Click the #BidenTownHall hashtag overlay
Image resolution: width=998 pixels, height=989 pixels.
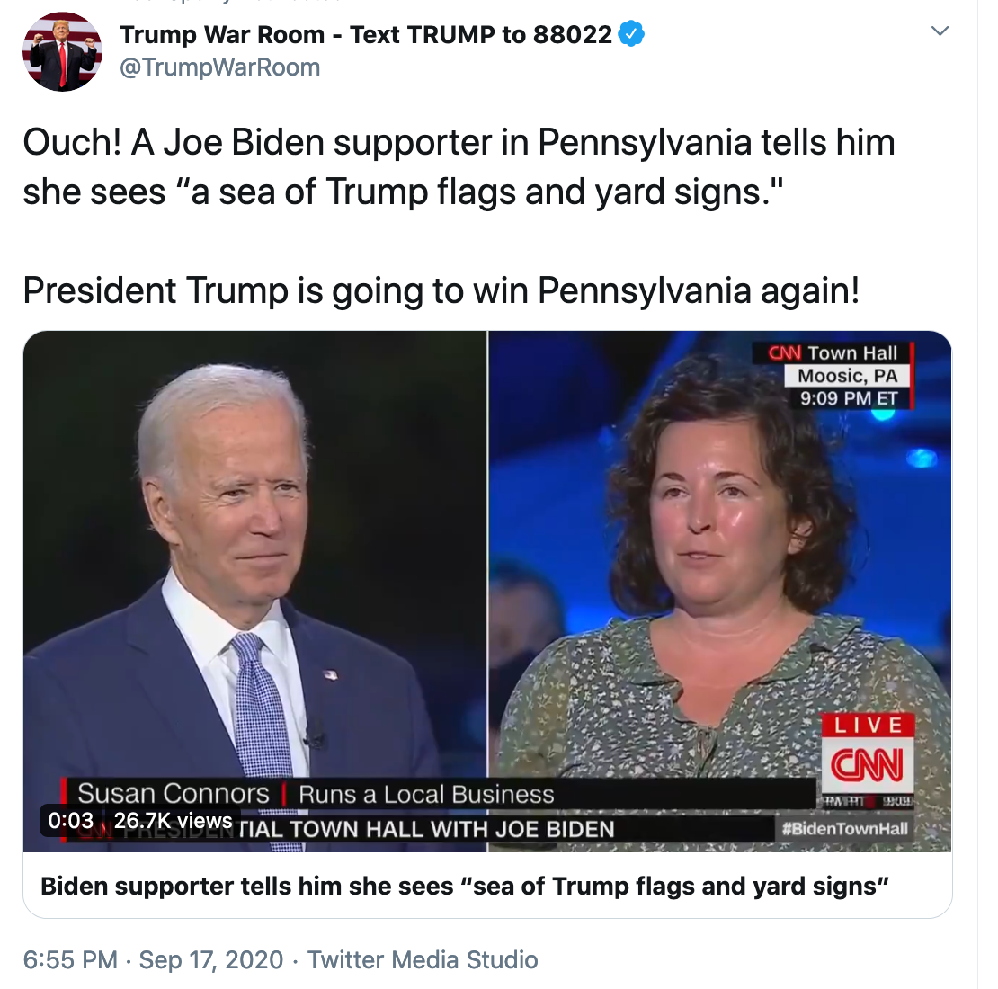click(844, 829)
